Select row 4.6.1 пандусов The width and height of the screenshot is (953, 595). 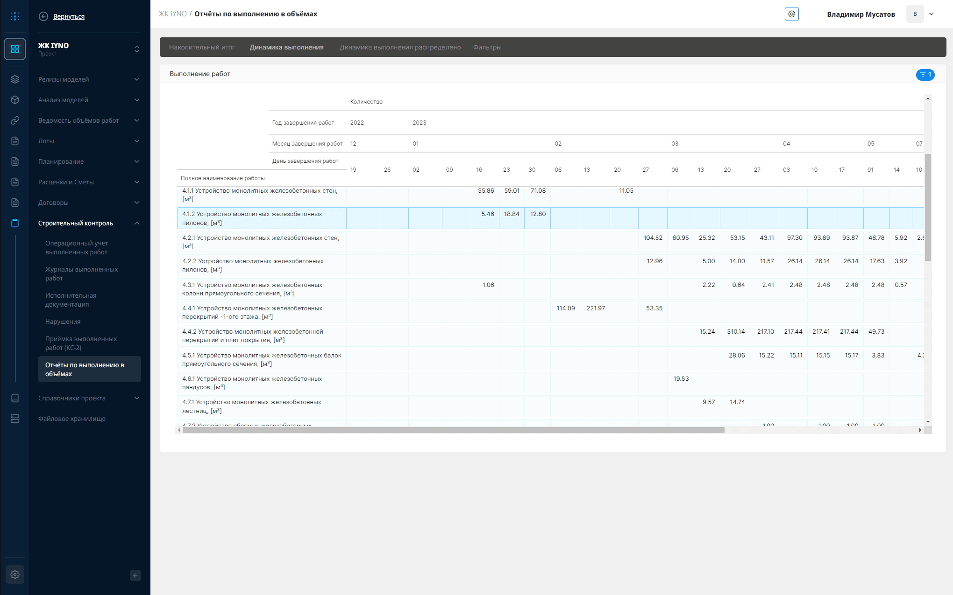coord(550,383)
